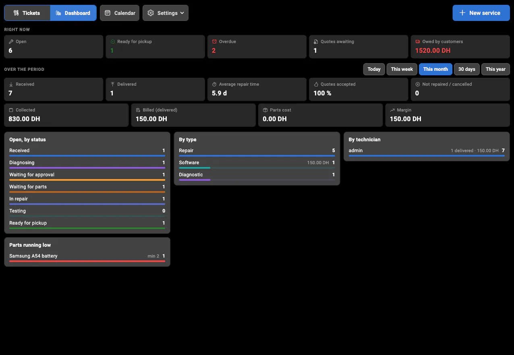Click the 100 % quotes accepted value
This screenshot has height=355, width=514.
pyautogui.click(x=322, y=93)
